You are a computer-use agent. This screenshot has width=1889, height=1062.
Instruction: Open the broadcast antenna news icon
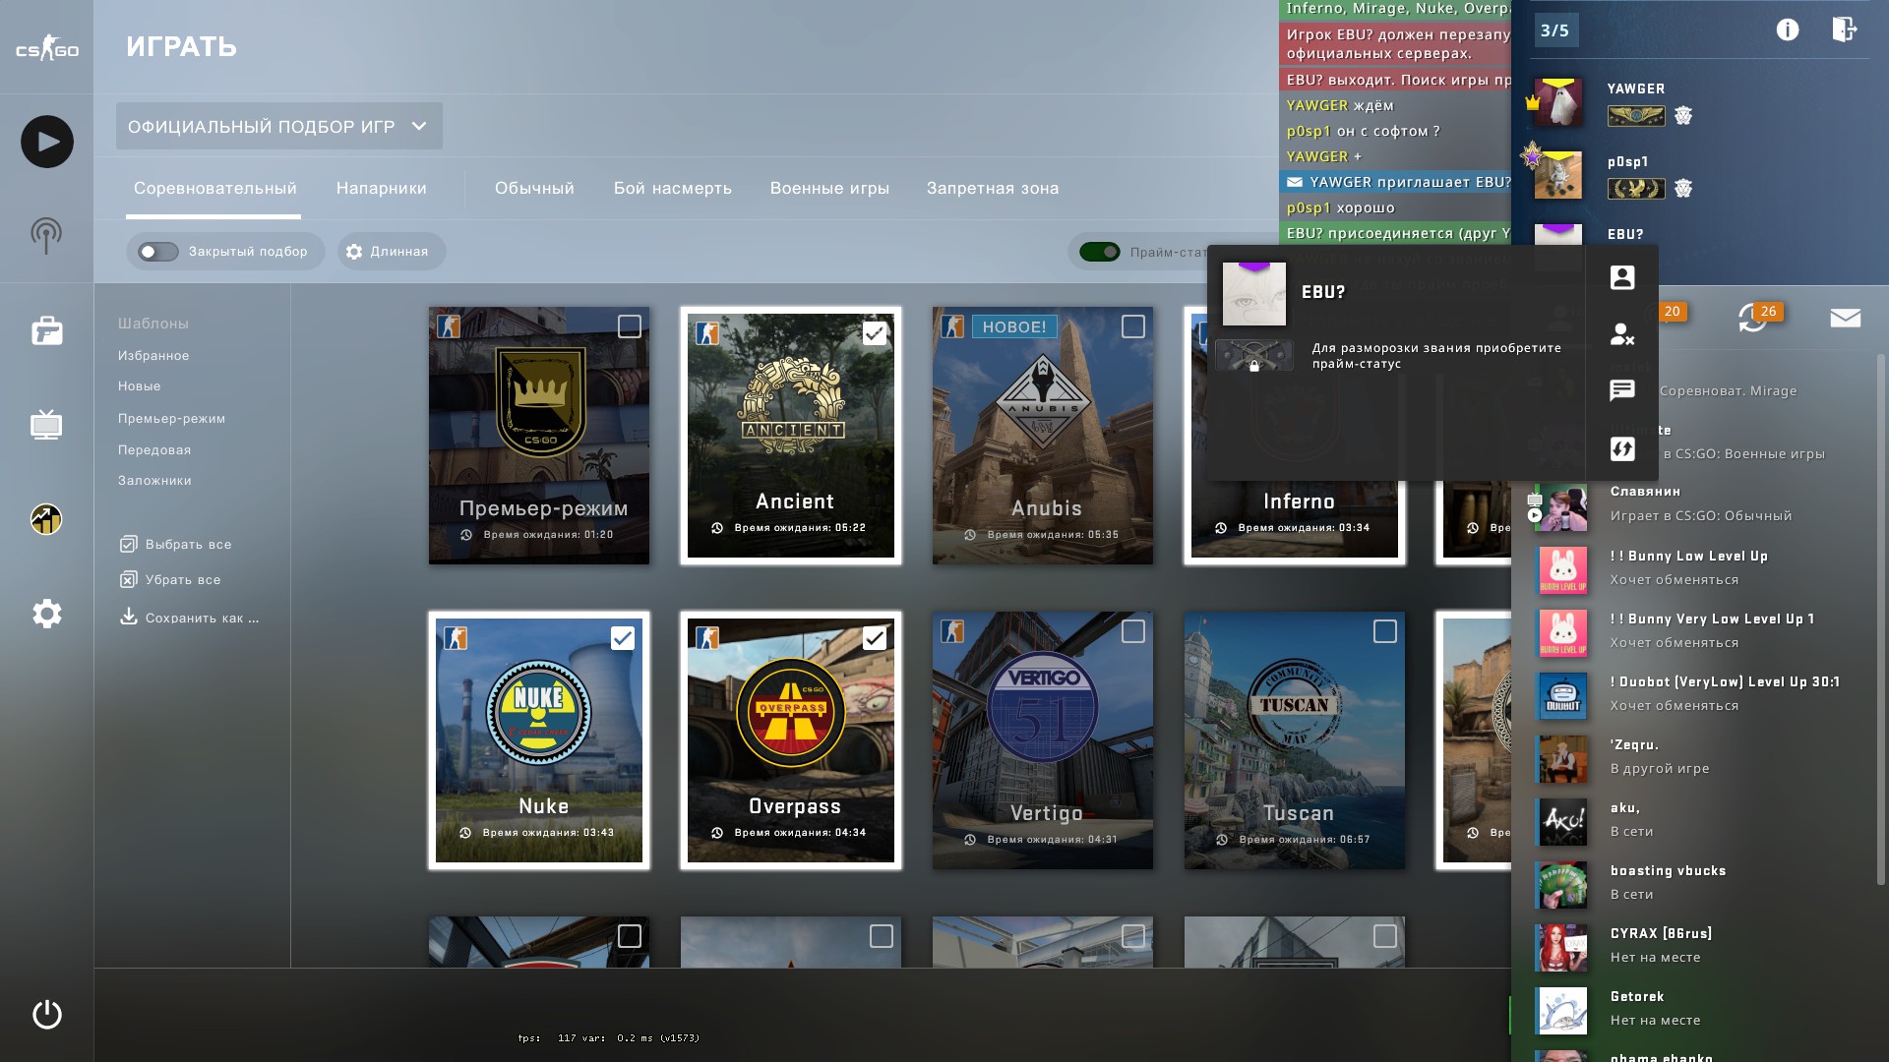(46, 236)
